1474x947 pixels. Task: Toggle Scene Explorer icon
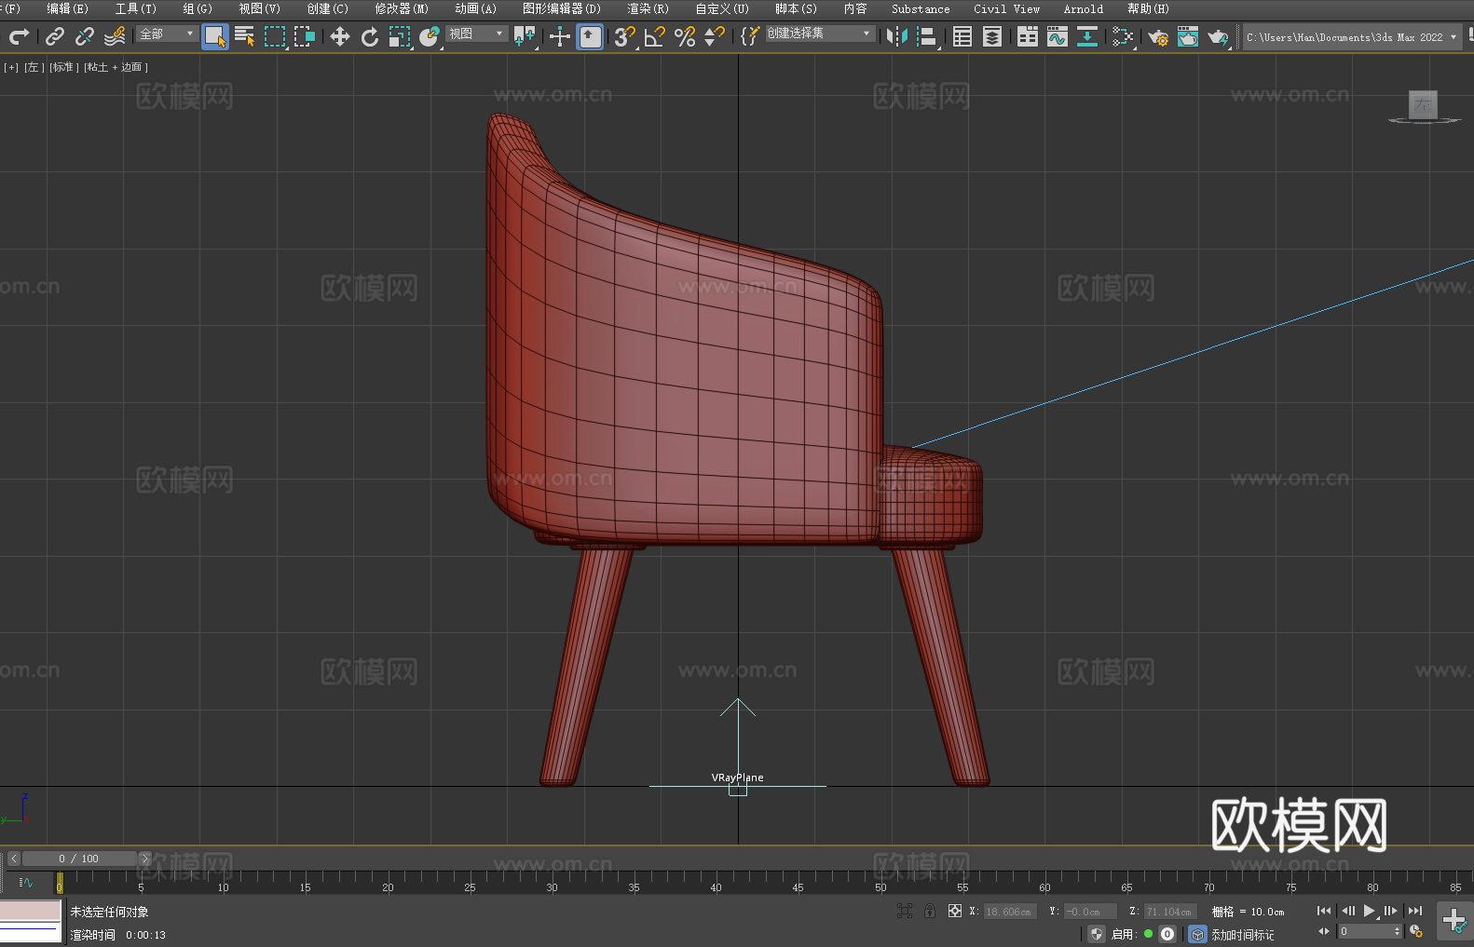(962, 36)
